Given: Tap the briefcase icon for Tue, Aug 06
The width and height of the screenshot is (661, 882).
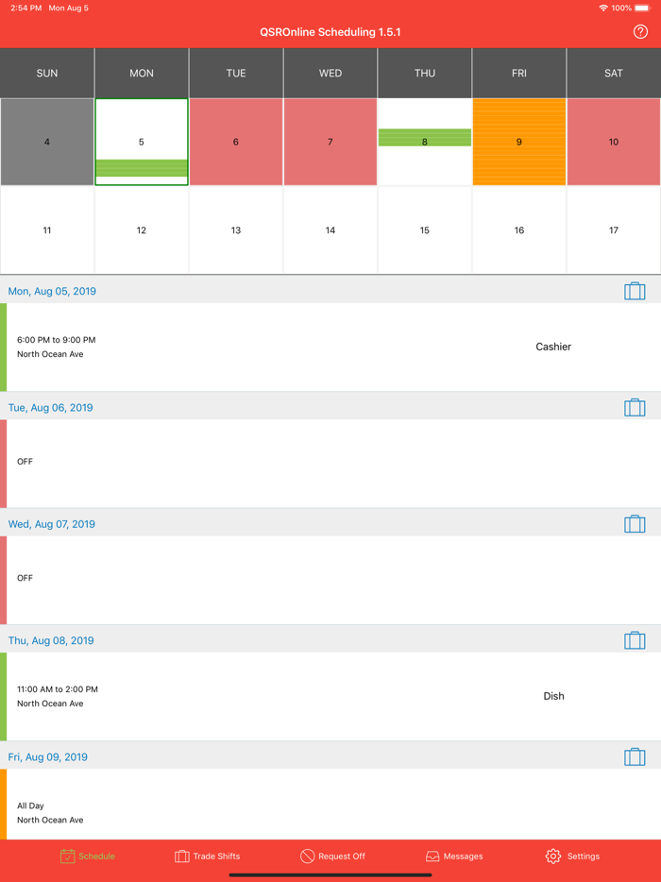Looking at the screenshot, I should click(x=635, y=407).
